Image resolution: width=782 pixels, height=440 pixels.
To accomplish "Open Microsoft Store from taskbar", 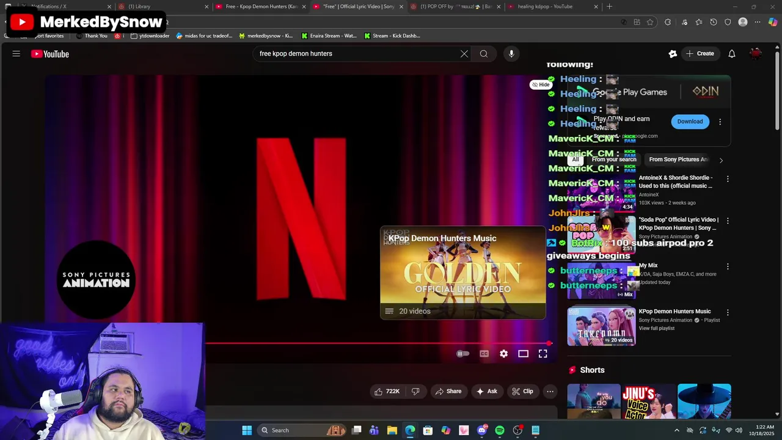I will (428, 430).
